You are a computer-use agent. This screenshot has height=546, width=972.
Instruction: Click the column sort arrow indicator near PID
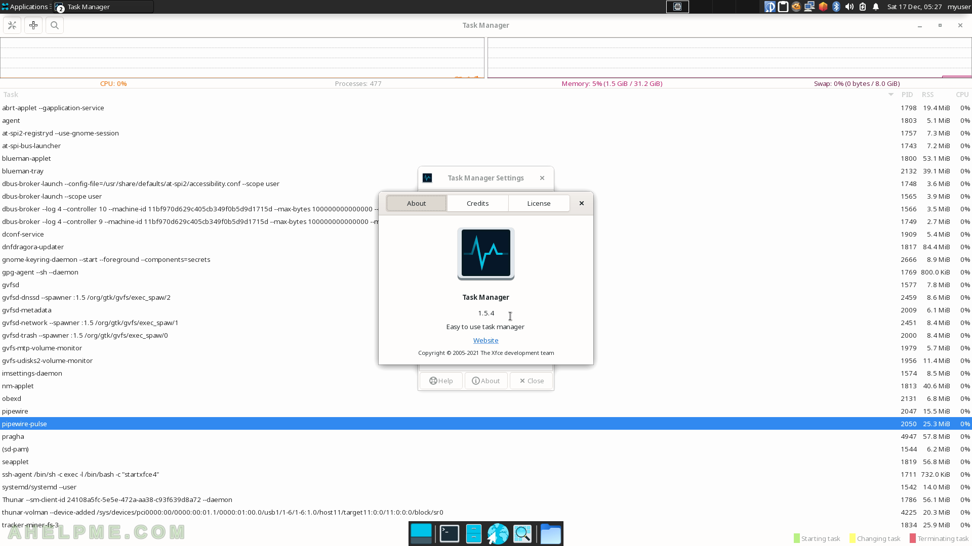(x=891, y=95)
